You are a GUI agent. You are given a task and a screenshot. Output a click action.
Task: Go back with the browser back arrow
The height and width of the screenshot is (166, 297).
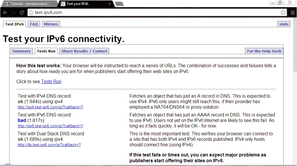5,13
